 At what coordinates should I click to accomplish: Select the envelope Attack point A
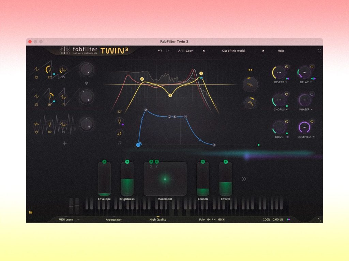[146, 110]
